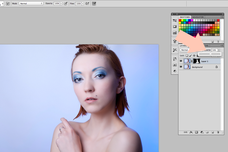Open the layer style fx menu
228x152 pixels.
click(191, 132)
